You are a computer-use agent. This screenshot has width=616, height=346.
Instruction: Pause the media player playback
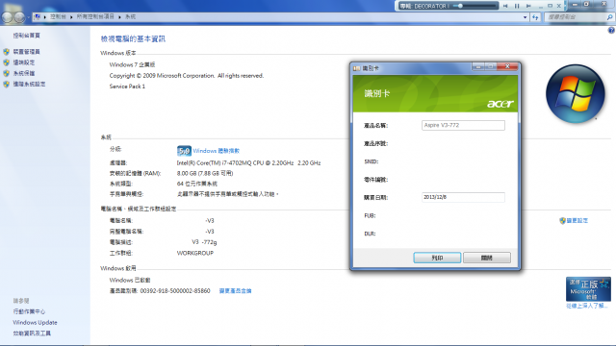tap(517, 6)
